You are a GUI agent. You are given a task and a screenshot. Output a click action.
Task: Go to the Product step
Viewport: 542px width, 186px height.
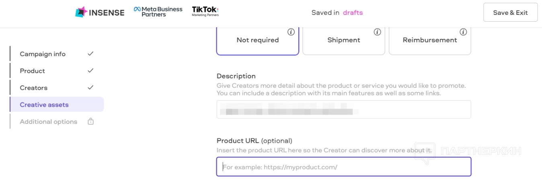click(33, 71)
